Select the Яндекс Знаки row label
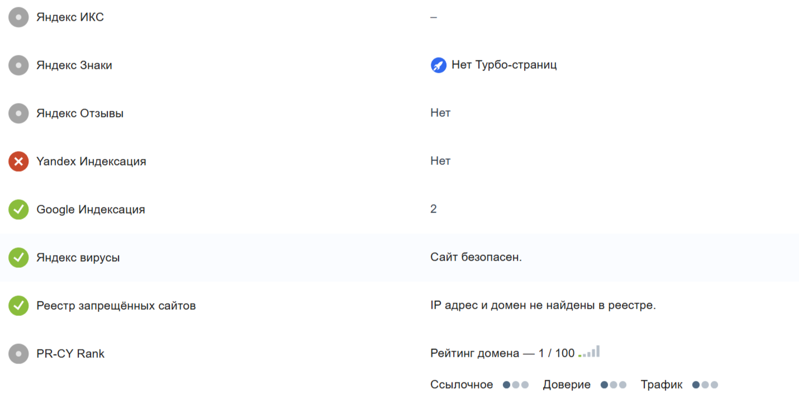The height and width of the screenshot is (416, 799). click(74, 65)
